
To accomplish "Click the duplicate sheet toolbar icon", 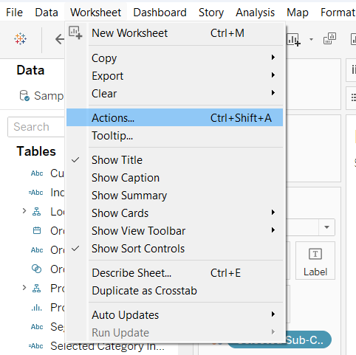I will [x=329, y=38].
